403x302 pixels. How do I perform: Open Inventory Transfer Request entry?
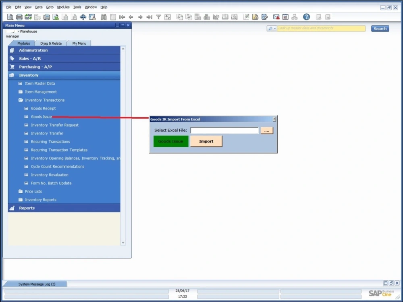54,125
